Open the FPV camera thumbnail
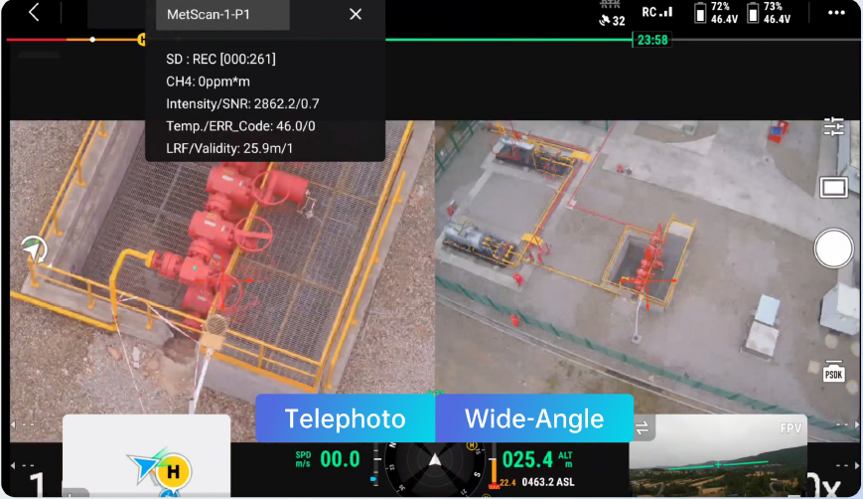863x499 pixels. point(733,457)
